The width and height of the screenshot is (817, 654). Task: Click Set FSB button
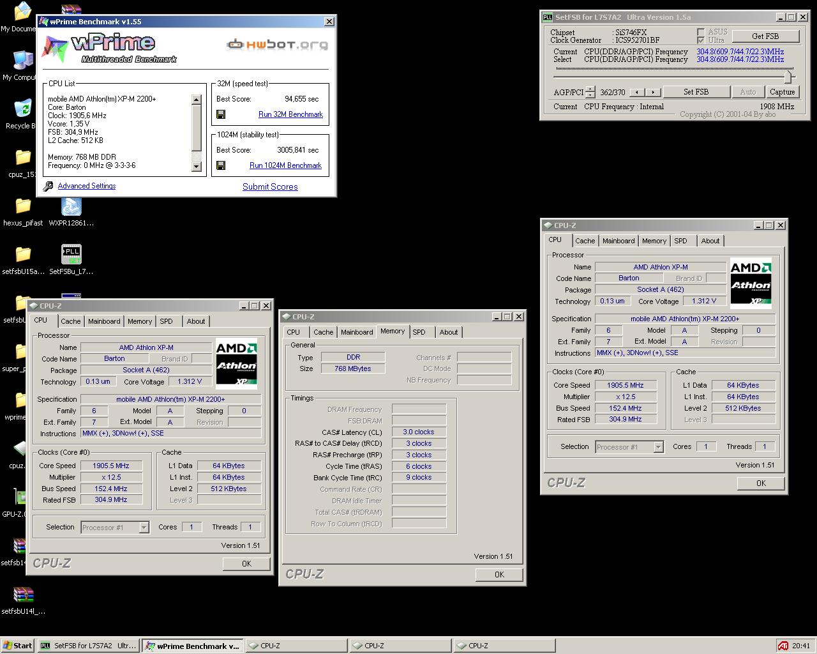pyautogui.click(x=696, y=92)
